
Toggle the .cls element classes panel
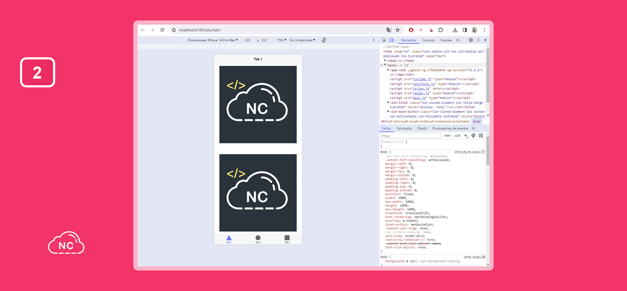click(457, 136)
